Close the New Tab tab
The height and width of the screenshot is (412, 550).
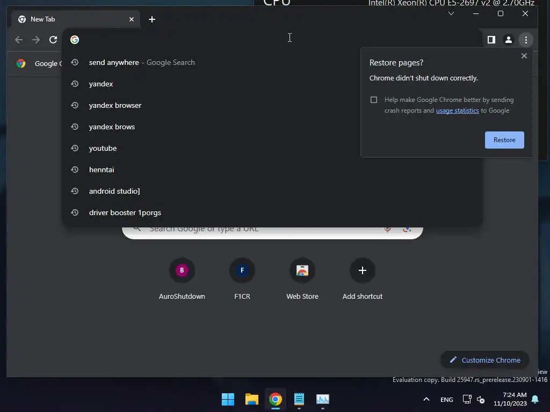click(132, 19)
